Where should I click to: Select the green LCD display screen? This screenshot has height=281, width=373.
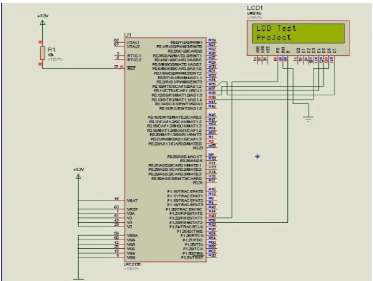pos(299,33)
